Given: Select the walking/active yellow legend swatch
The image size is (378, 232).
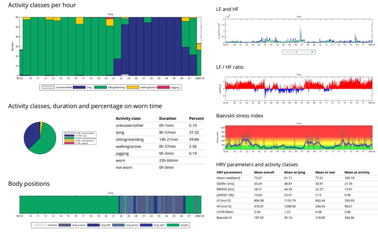Looking at the screenshot, I should click(133, 87).
